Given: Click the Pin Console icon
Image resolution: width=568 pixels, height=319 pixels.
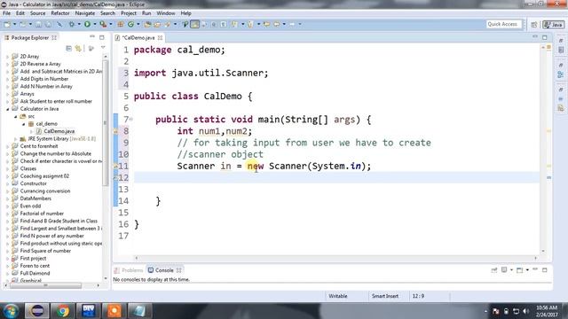Looking at the screenshot, I should click(494, 269).
